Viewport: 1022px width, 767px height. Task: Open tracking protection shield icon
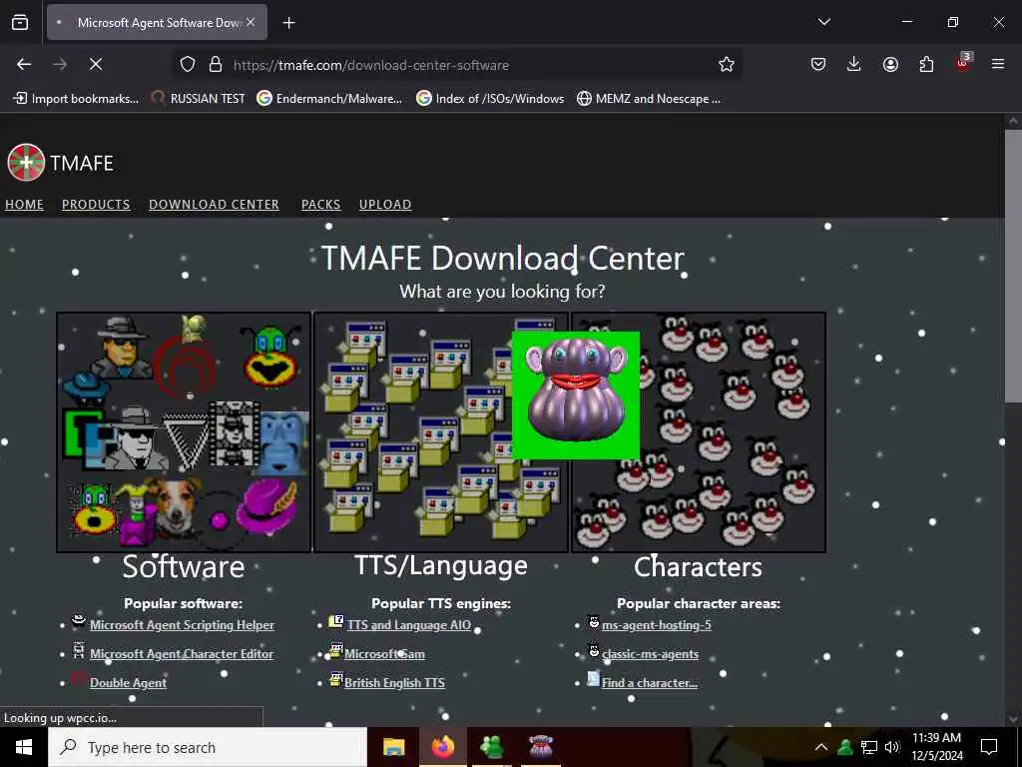coord(188,65)
